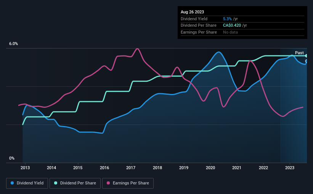Click the Earnings Per Share peak near 2017

tap(137, 48)
